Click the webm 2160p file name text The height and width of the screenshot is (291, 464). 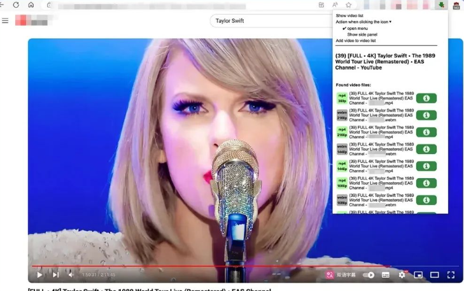point(381,115)
